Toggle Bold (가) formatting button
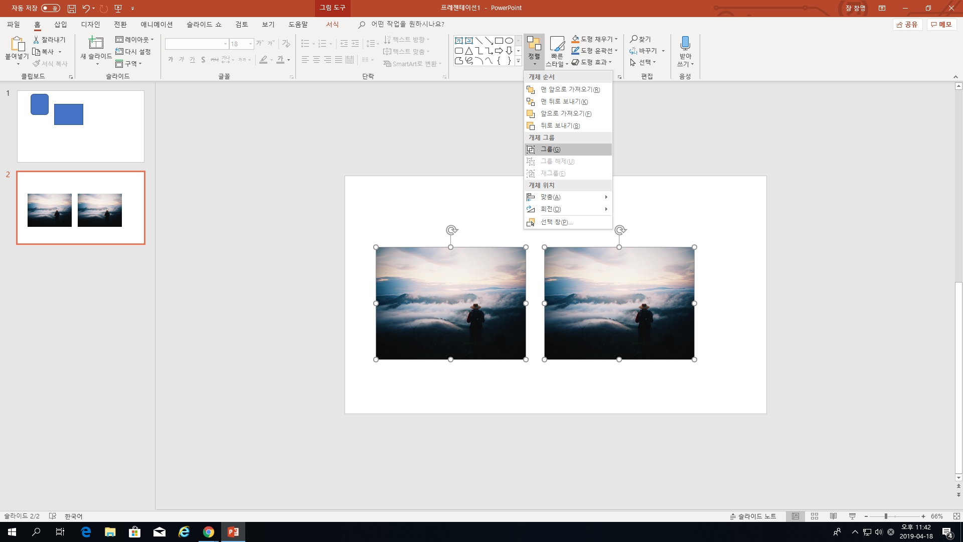 [x=171, y=60]
